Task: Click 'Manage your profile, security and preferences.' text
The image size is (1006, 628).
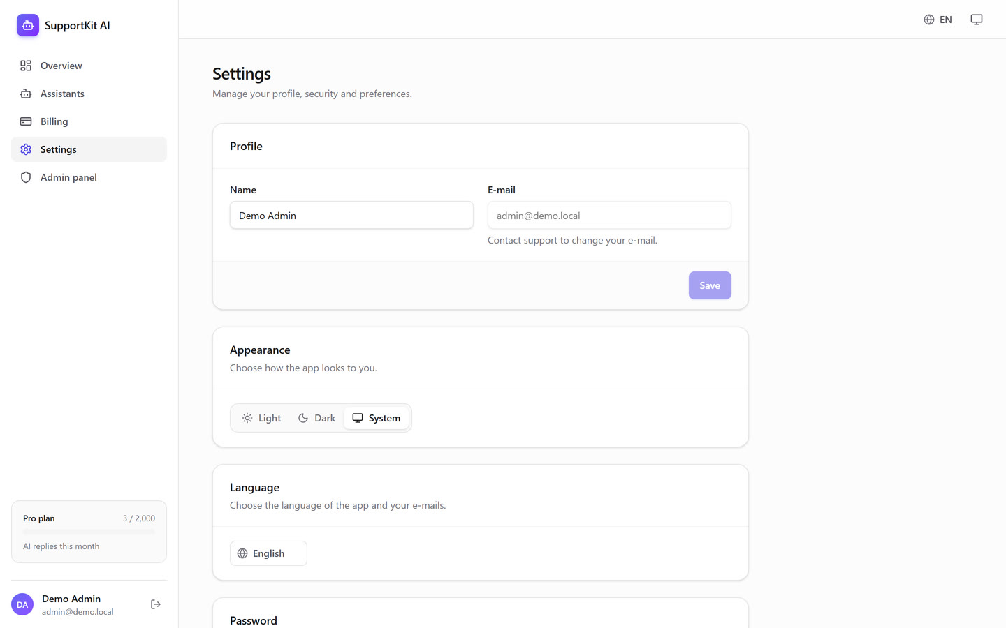Action: 312,94
